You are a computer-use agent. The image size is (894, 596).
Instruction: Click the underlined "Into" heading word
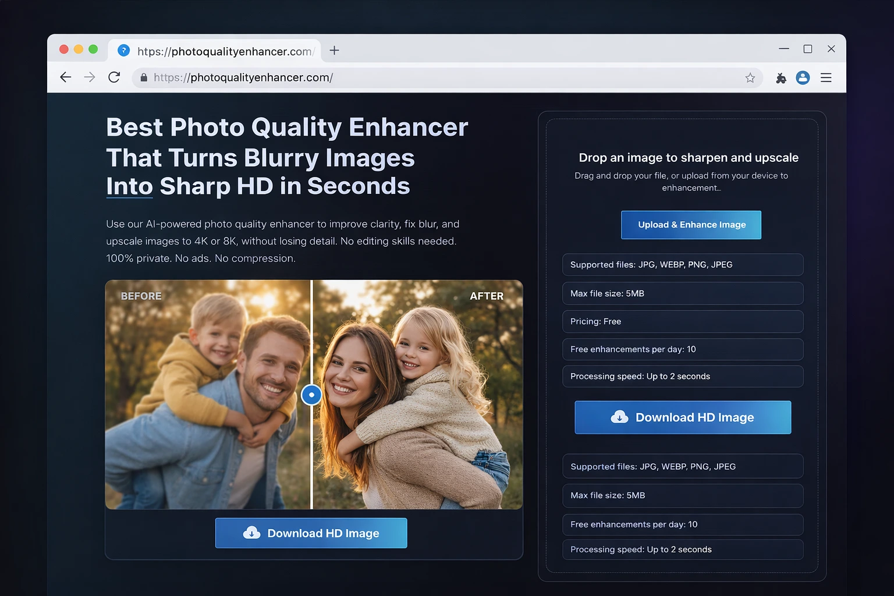(129, 186)
